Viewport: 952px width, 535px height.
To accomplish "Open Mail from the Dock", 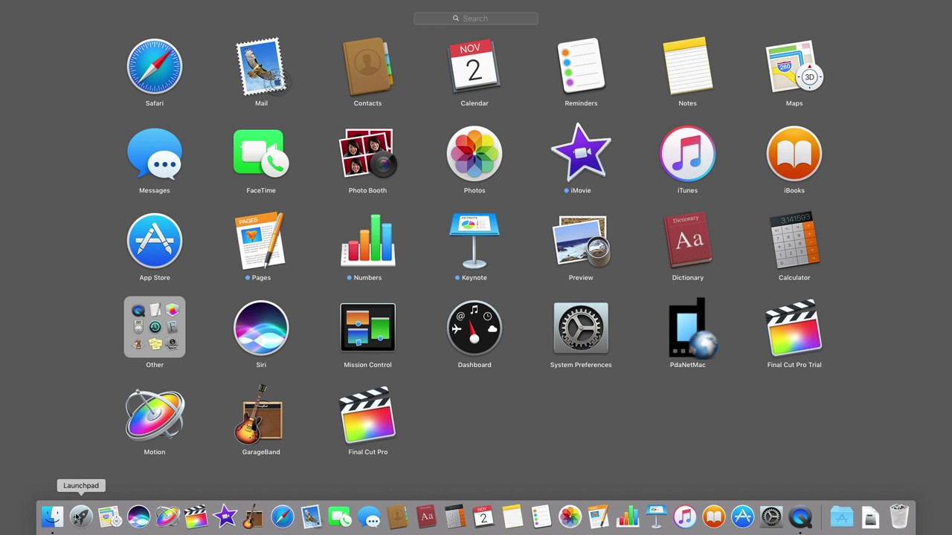I will click(311, 516).
